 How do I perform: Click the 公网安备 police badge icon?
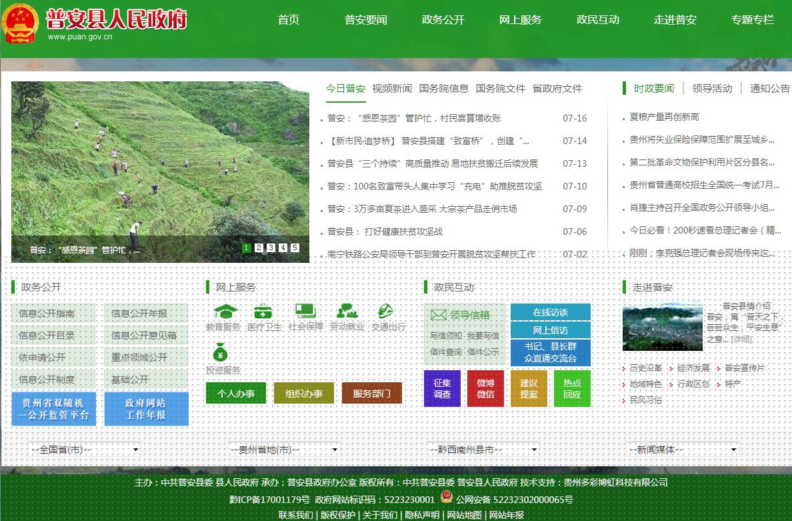coord(446,499)
